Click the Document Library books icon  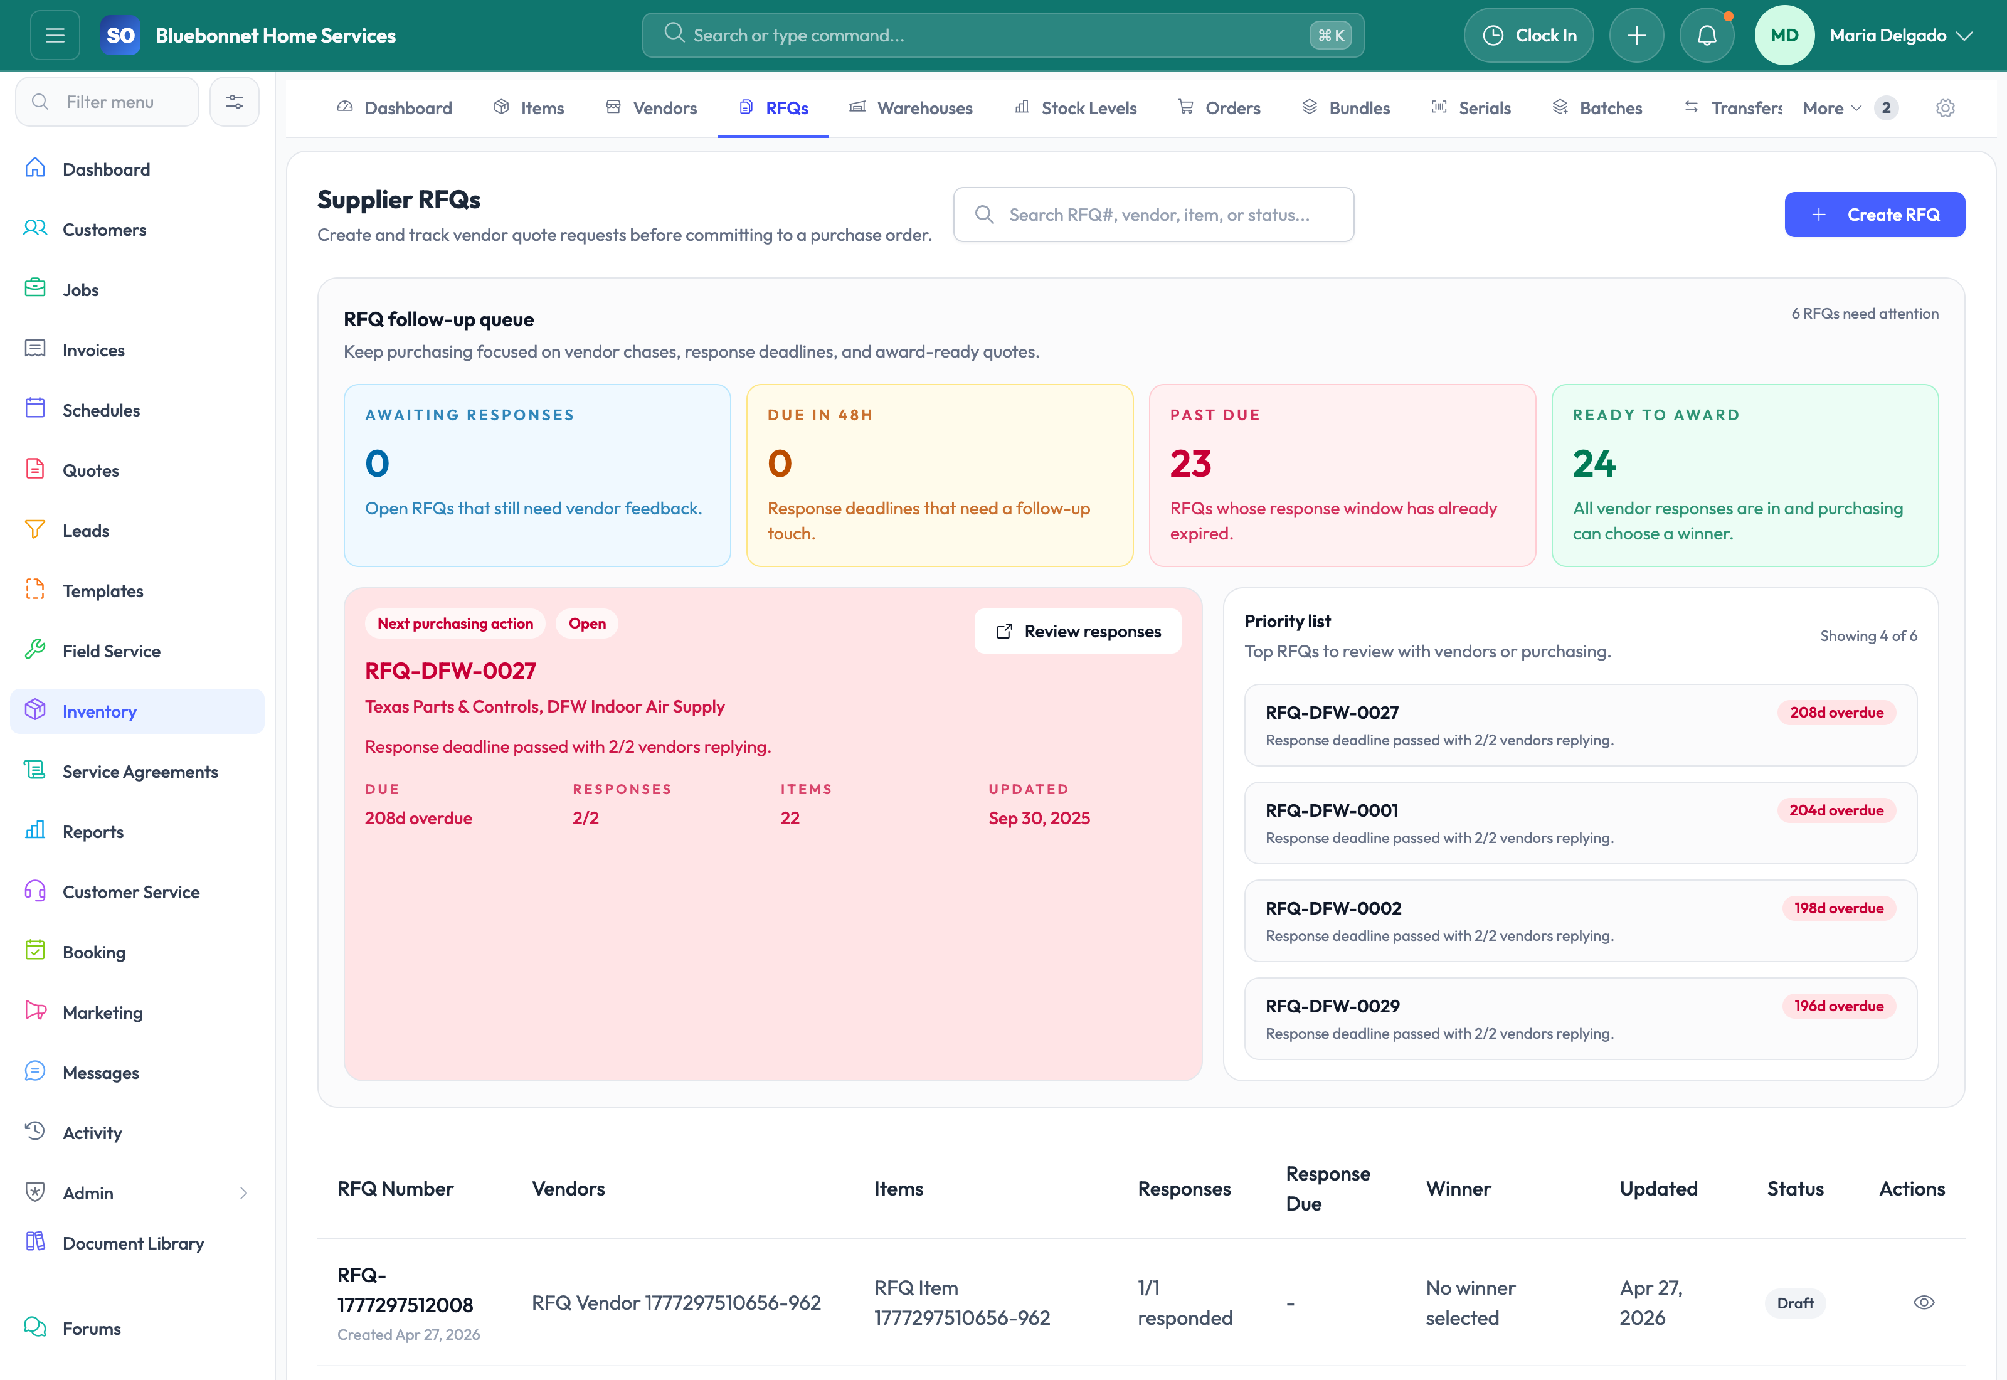coord(36,1243)
